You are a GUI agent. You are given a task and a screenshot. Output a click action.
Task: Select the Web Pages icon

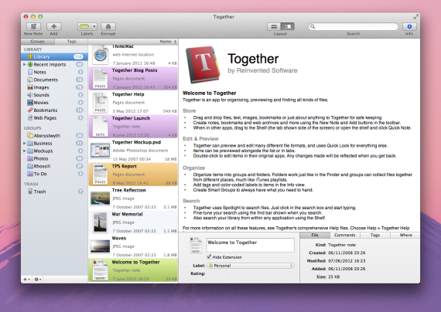coord(30,117)
